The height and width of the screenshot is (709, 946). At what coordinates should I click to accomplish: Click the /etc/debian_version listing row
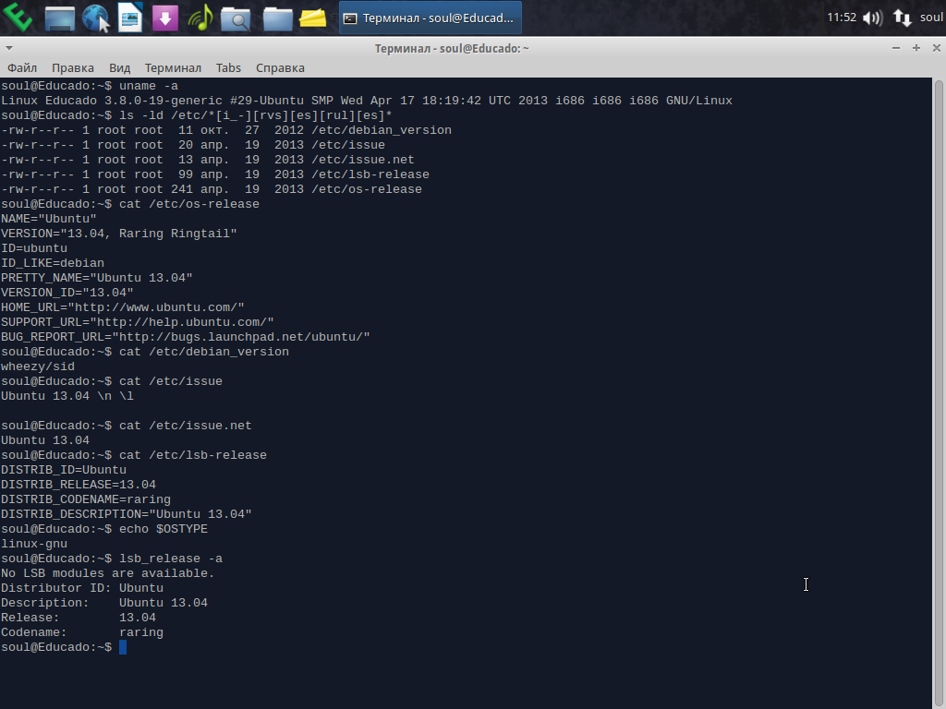coord(225,130)
